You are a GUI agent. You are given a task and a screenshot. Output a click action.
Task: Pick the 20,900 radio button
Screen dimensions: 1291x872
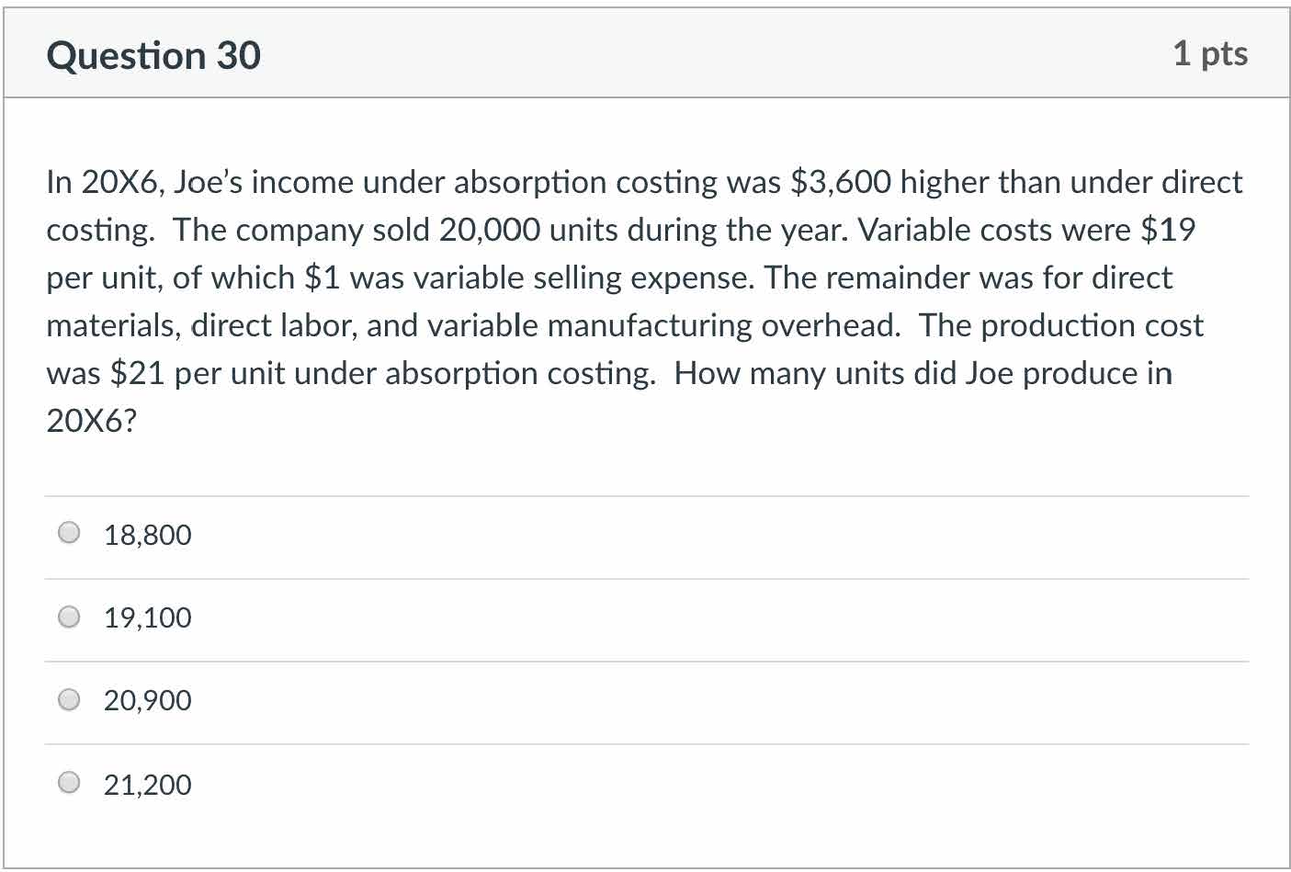click(x=69, y=700)
